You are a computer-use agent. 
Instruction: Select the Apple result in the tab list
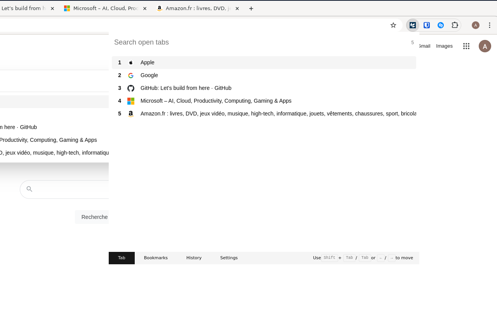[x=264, y=63]
